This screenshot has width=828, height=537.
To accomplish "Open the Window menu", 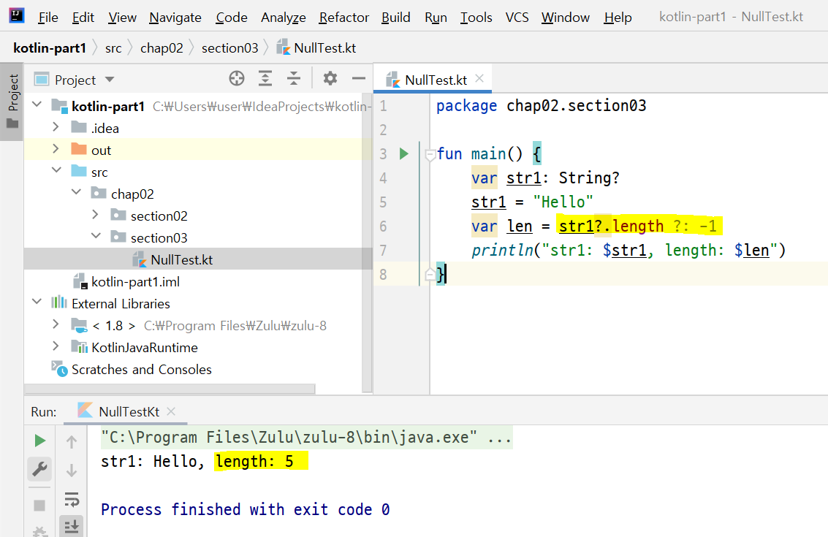I will pos(565,18).
